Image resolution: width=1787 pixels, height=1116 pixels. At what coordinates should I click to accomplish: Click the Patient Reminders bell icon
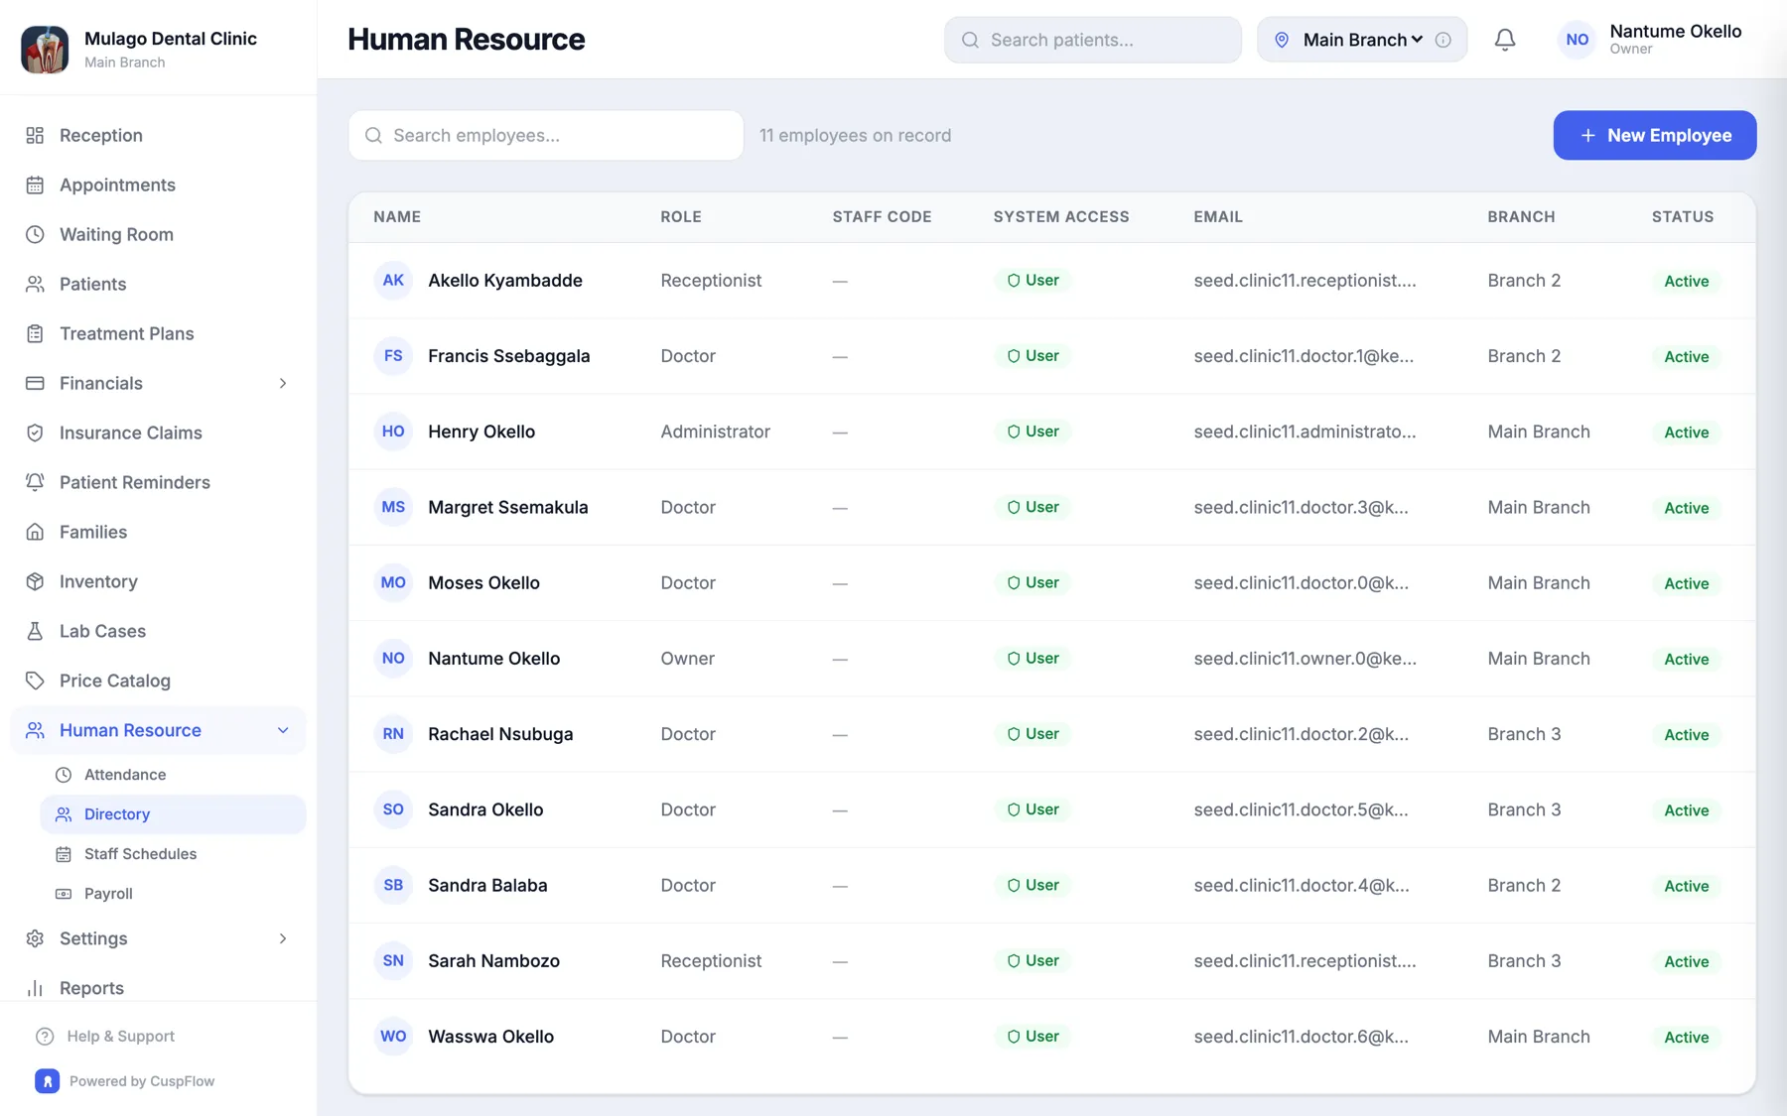tap(35, 482)
